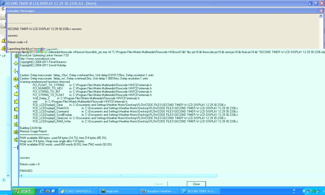Switch to E:\AZZ CARDFILE taskbar window
Viewport: 325px width, 195px height.
(78, 191)
